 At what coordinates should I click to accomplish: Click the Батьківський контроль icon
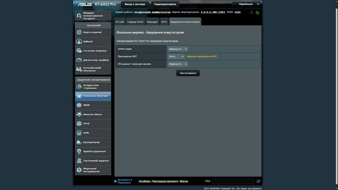click(x=79, y=69)
